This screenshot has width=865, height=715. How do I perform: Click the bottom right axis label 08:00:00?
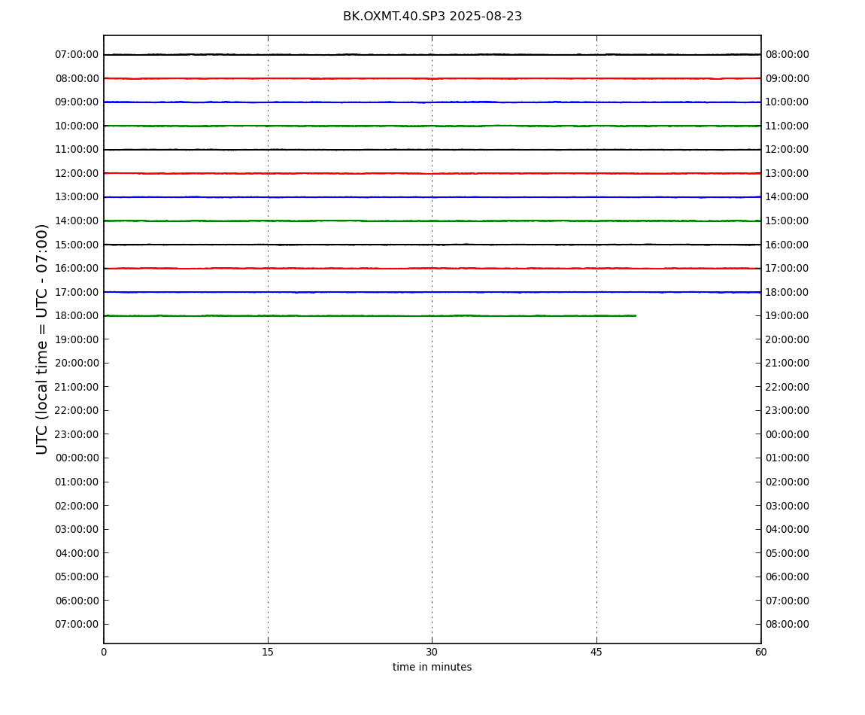(x=788, y=625)
